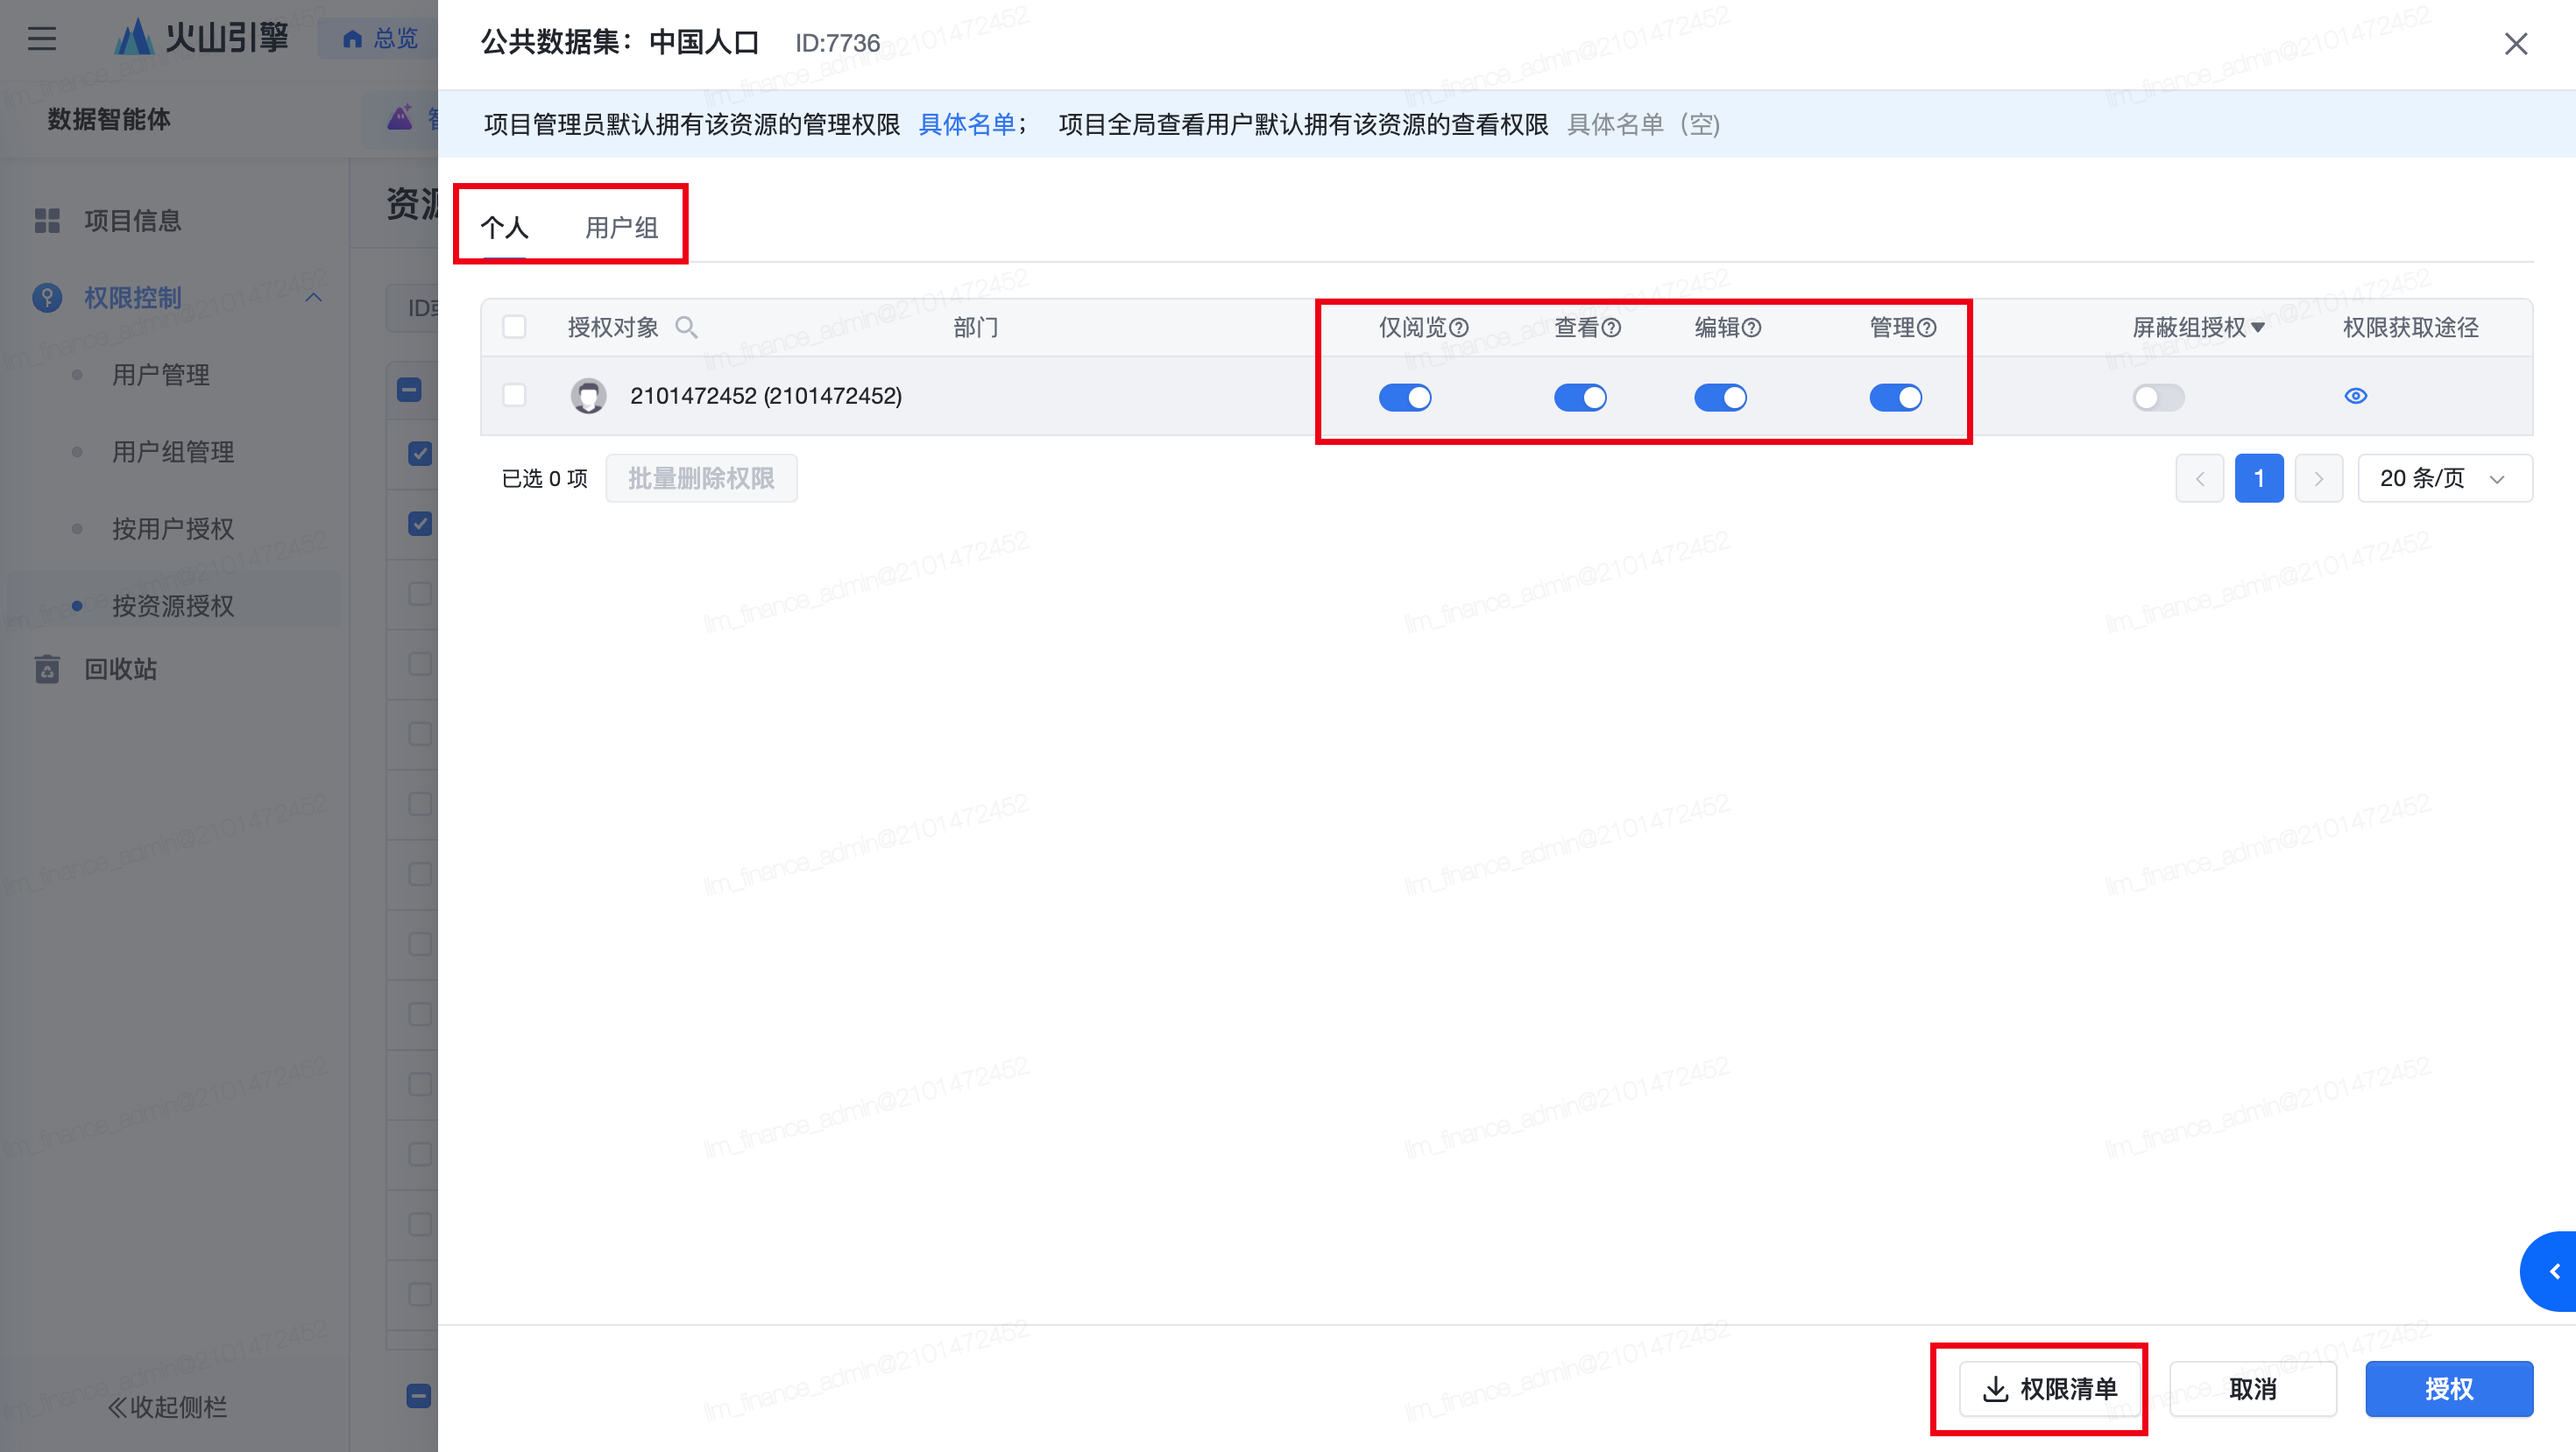The width and height of the screenshot is (2576, 1452).
Task: Click the 具体名单（空） text
Action: pos(1643,123)
